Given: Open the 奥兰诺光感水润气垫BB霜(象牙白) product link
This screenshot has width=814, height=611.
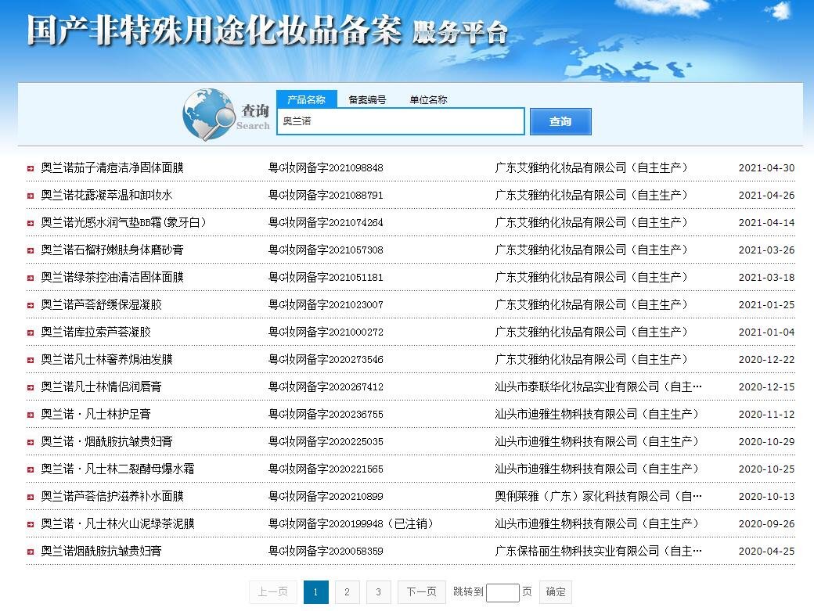Looking at the screenshot, I should (x=123, y=222).
